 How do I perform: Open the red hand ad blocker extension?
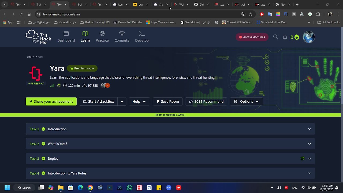coord(262,14)
